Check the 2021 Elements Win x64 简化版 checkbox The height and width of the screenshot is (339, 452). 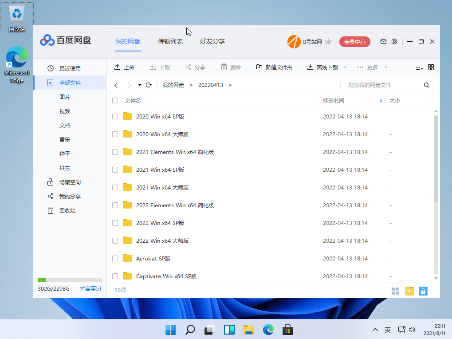point(115,152)
